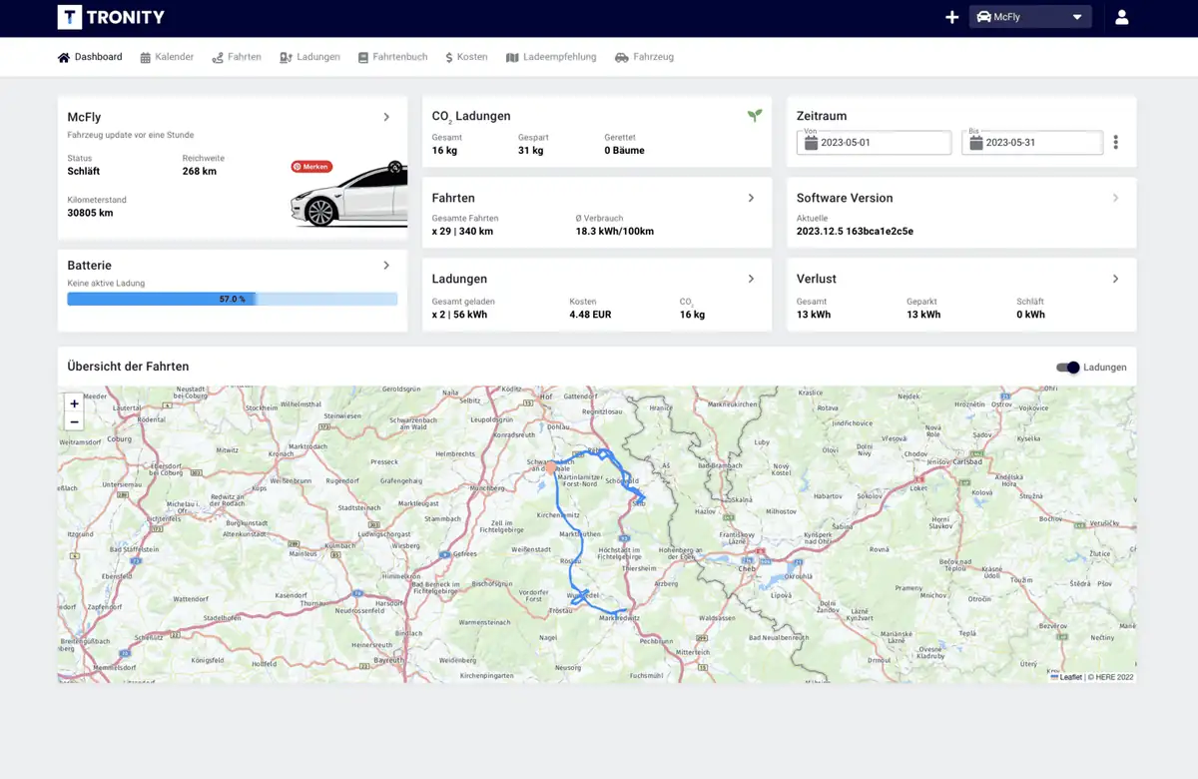Switch to the Fahrtenbuch tab
Viewport: 1198px width, 779px height.
[392, 57]
